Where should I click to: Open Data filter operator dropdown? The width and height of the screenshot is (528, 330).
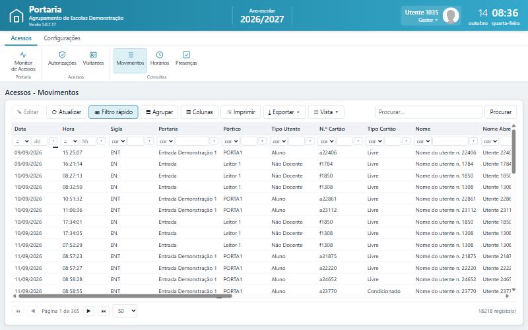coord(22,141)
